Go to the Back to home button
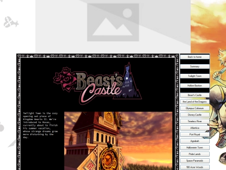 (x=195, y=57)
